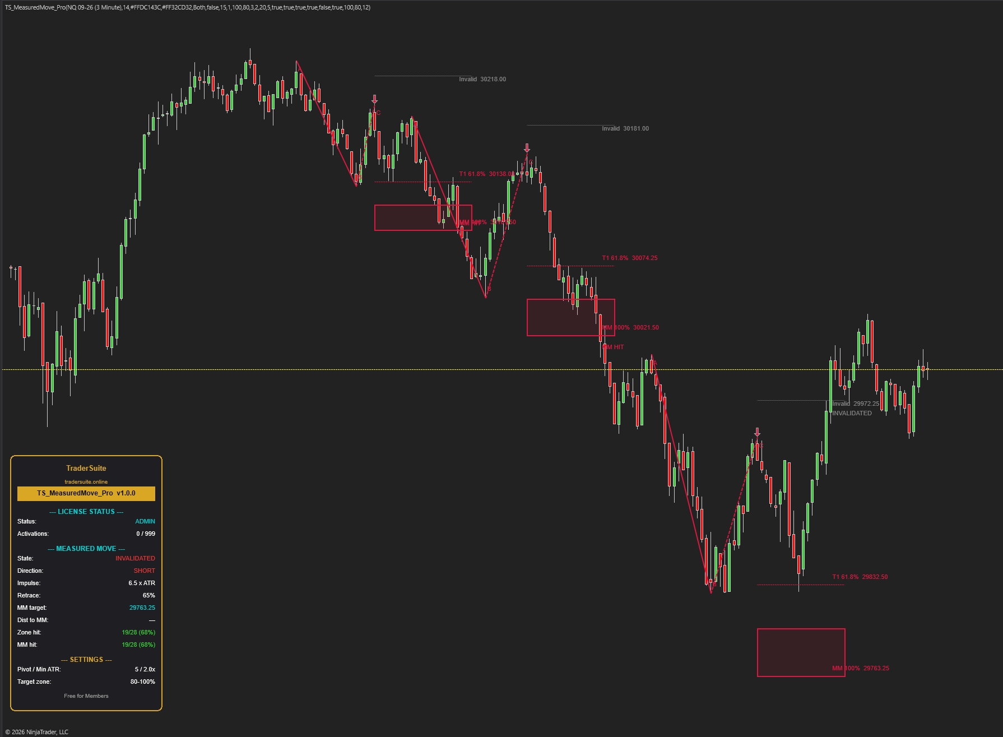The width and height of the screenshot is (1003, 737).
Task: Click the '© 2026 NinjaTrader, LLC' copyright text
Action: pyautogui.click(x=37, y=732)
